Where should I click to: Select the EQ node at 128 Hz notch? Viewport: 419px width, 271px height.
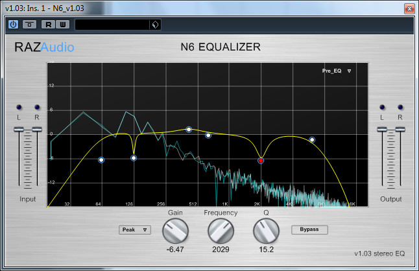click(x=134, y=158)
